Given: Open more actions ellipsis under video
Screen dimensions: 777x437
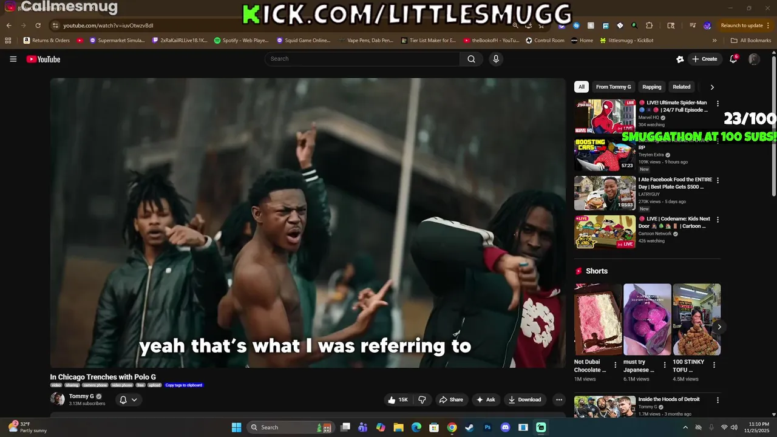Looking at the screenshot, I should click(x=559, y=399).
